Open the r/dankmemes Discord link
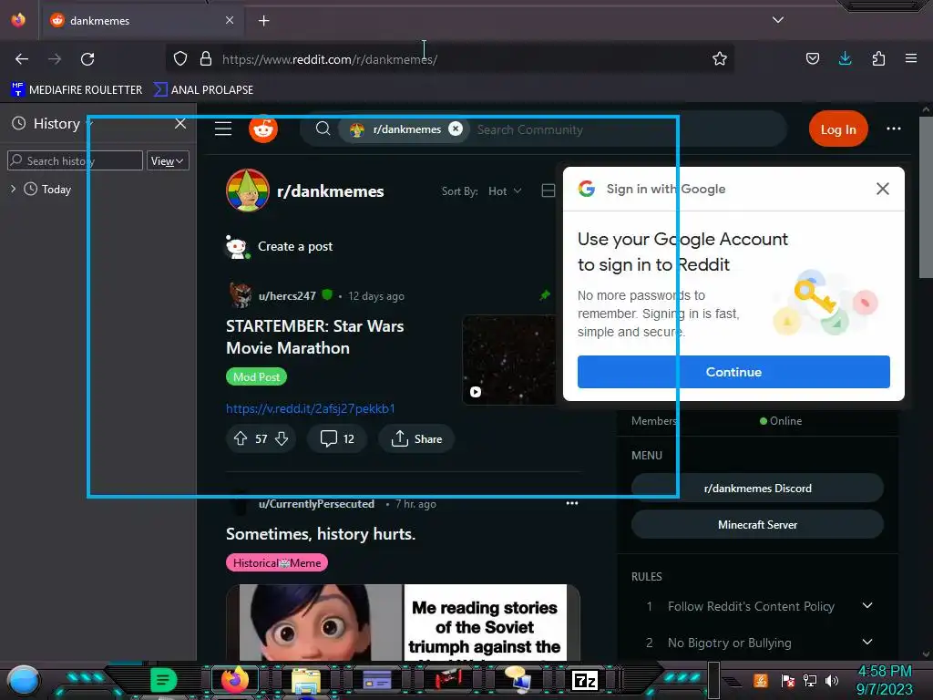Screen dimensions: 933x700 (x=757, y=489)
